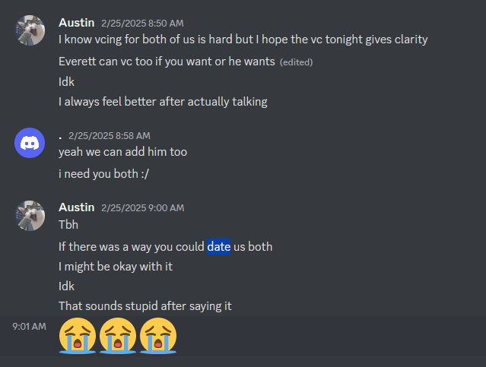The height and width of the screenshot is (367, 486).
Task: Click the 2/25/2025 9:00 AM timestamp
Action: click(x=142, y=207)
